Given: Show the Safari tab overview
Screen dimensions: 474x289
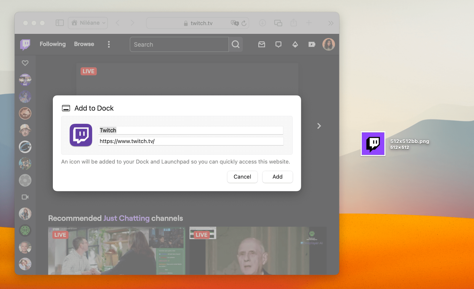Looking at the screenshot, I should click(278, 23).
